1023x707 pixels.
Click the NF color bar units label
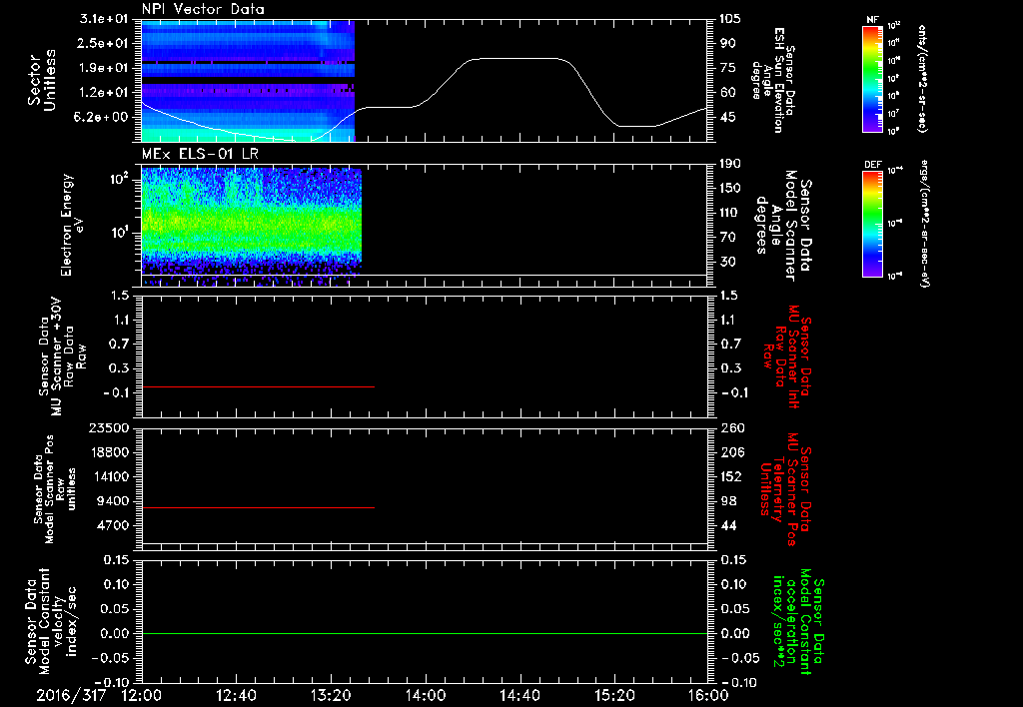tap(922, 79)
